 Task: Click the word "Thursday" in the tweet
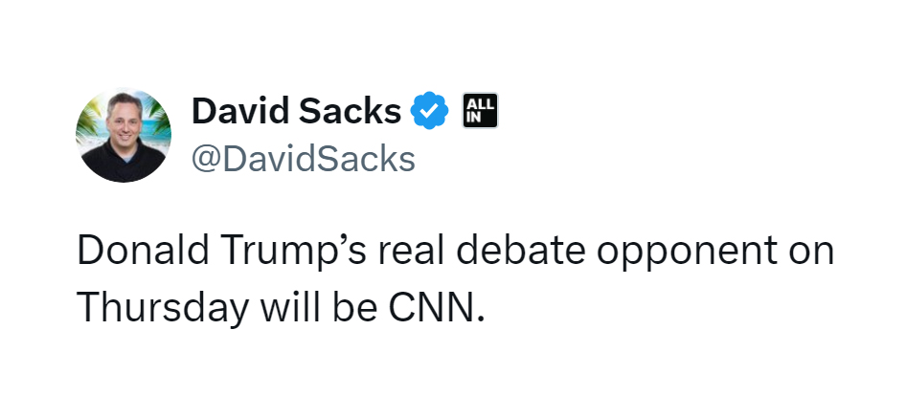point(163,308)
